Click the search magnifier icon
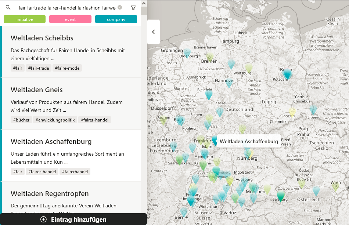Viewport: 349px width, 225px height. pyautogui.click(x=8, y=7)
